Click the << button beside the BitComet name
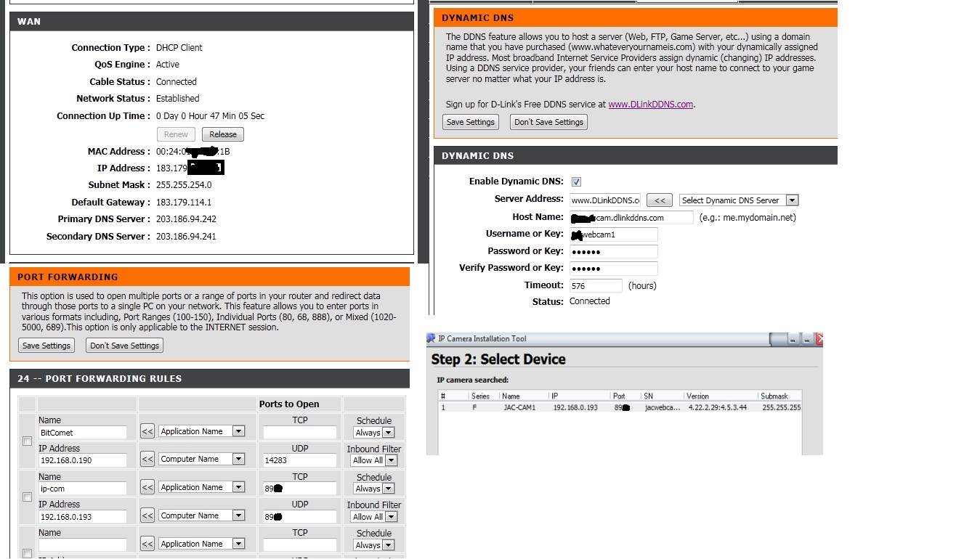Viewport: 972px width, 559px height. pyautogui.click(x=147, y=431)
